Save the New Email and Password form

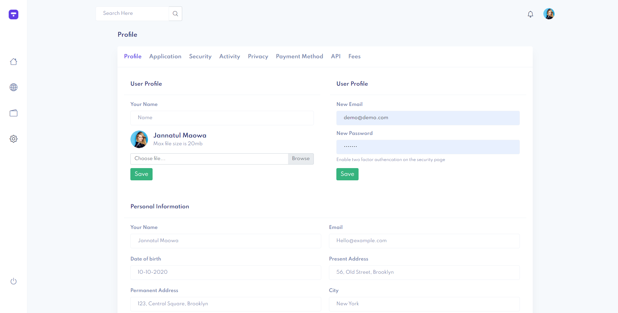pyautogui.click(x=347, y=174)
